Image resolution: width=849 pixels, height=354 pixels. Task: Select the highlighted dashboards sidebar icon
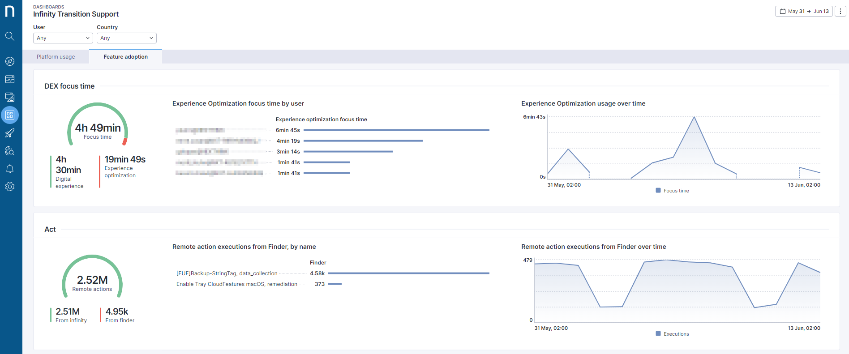pyautogui.click(x=10, y=115)
